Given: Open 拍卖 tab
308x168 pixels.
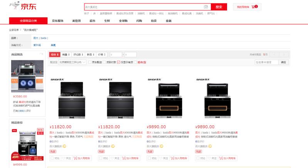Looking at the screenshot, I should click(154, 21).
